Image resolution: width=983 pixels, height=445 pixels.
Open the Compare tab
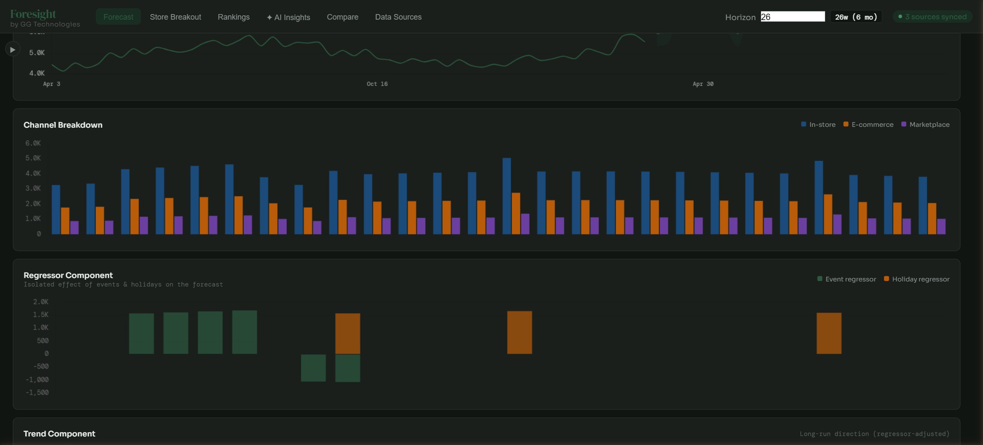pyautogui.click(x=342, y=17)
